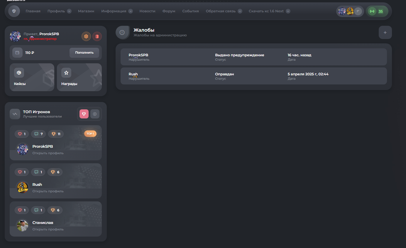406x248 pixels.
Task: Open menu lines icon next to avatars
Action: pyautogui.click(x=358, y=11)
